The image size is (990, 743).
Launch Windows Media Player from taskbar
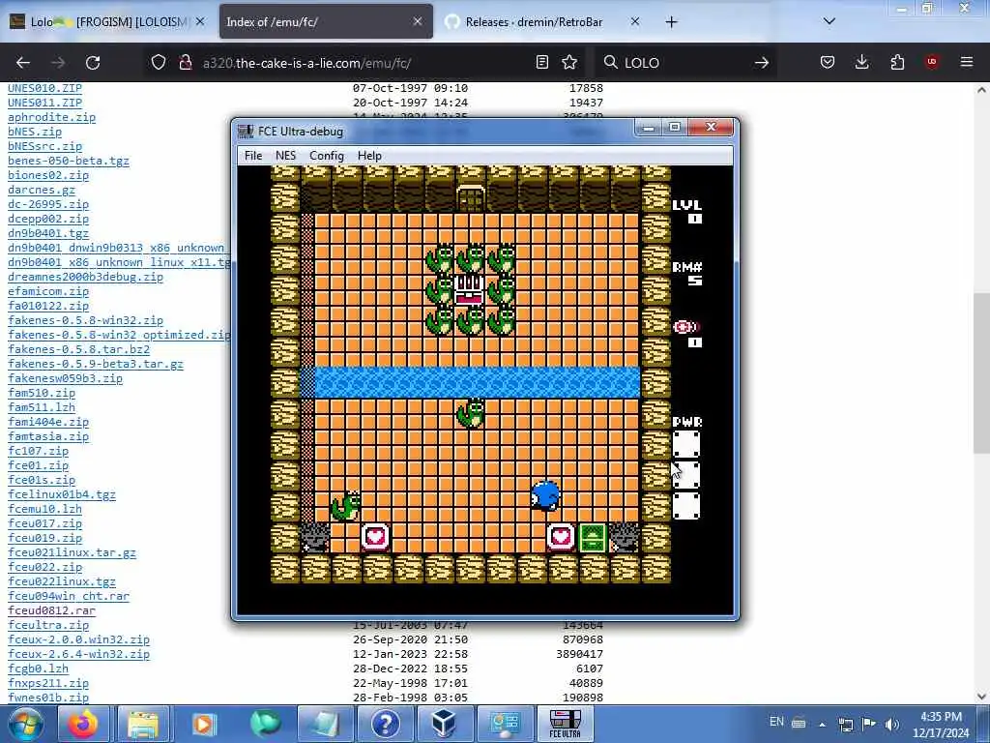click(203, 724)
